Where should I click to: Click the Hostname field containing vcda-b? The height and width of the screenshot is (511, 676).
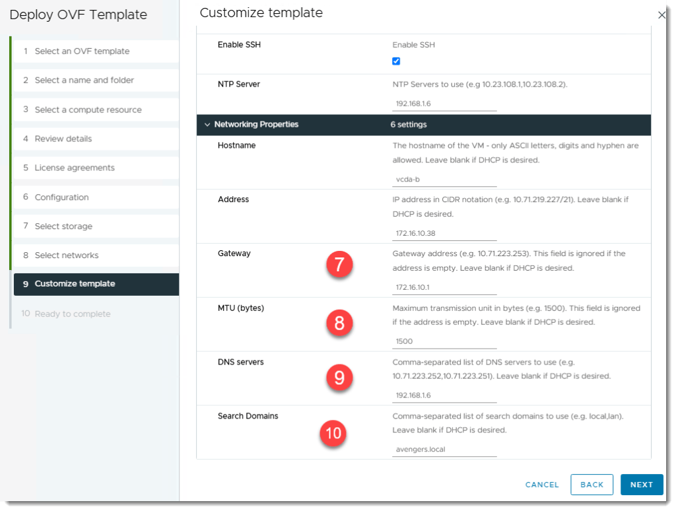pos(444,179)
